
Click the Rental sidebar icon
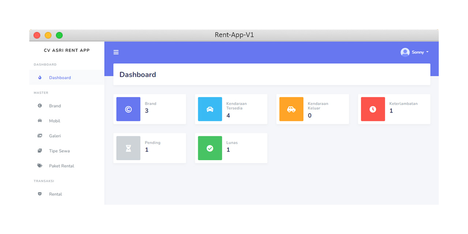[x=40, y=194]
